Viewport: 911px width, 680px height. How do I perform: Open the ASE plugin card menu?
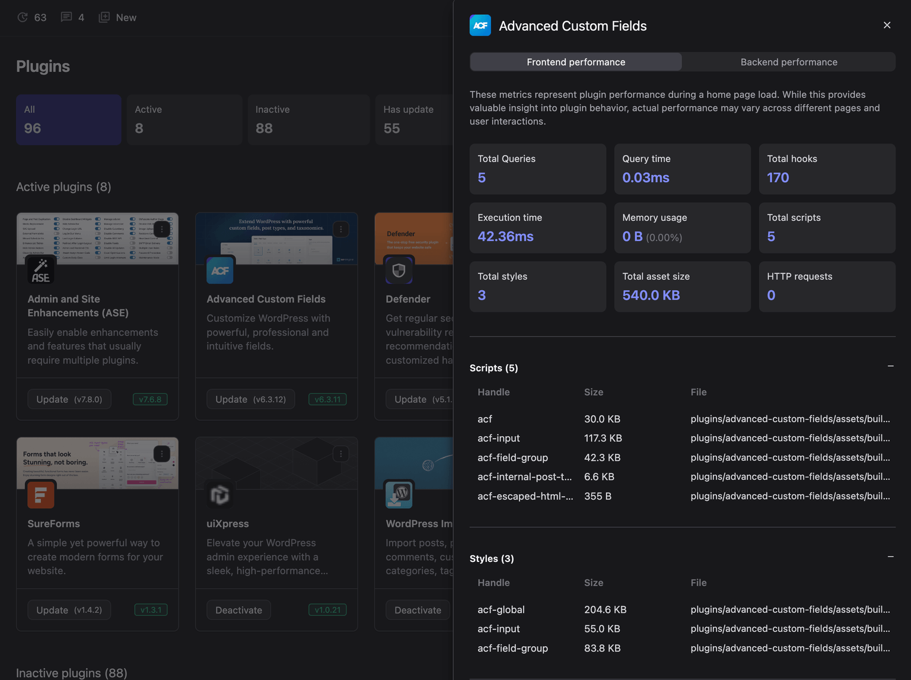(x=162, y=229)
